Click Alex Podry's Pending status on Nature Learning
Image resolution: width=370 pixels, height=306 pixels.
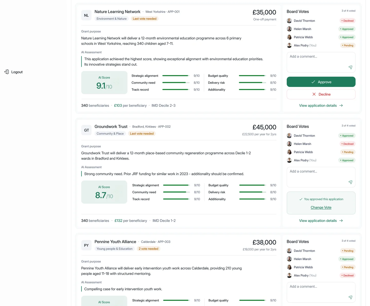point(348,45)
